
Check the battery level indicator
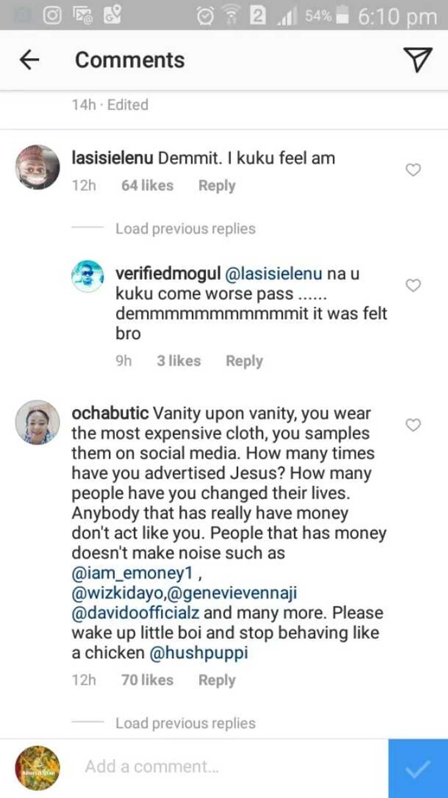(x=342, y=16)
